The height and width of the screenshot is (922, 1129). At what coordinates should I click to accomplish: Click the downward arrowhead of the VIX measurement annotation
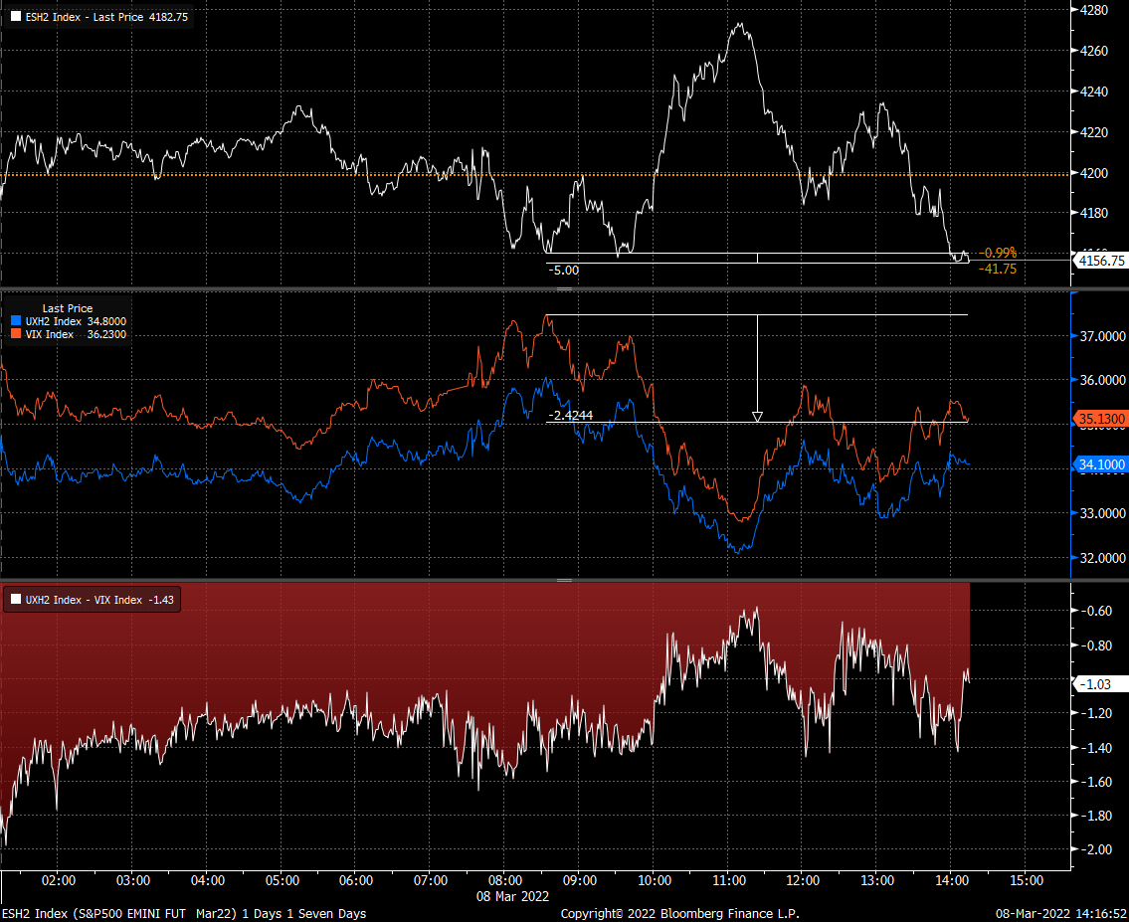757,417
